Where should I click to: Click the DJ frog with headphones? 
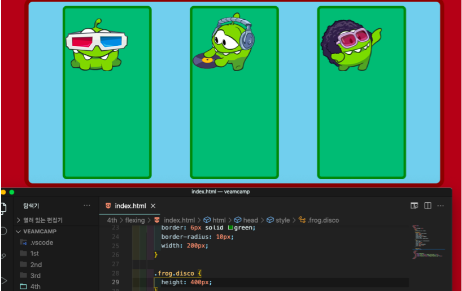(x=224, y=42)
